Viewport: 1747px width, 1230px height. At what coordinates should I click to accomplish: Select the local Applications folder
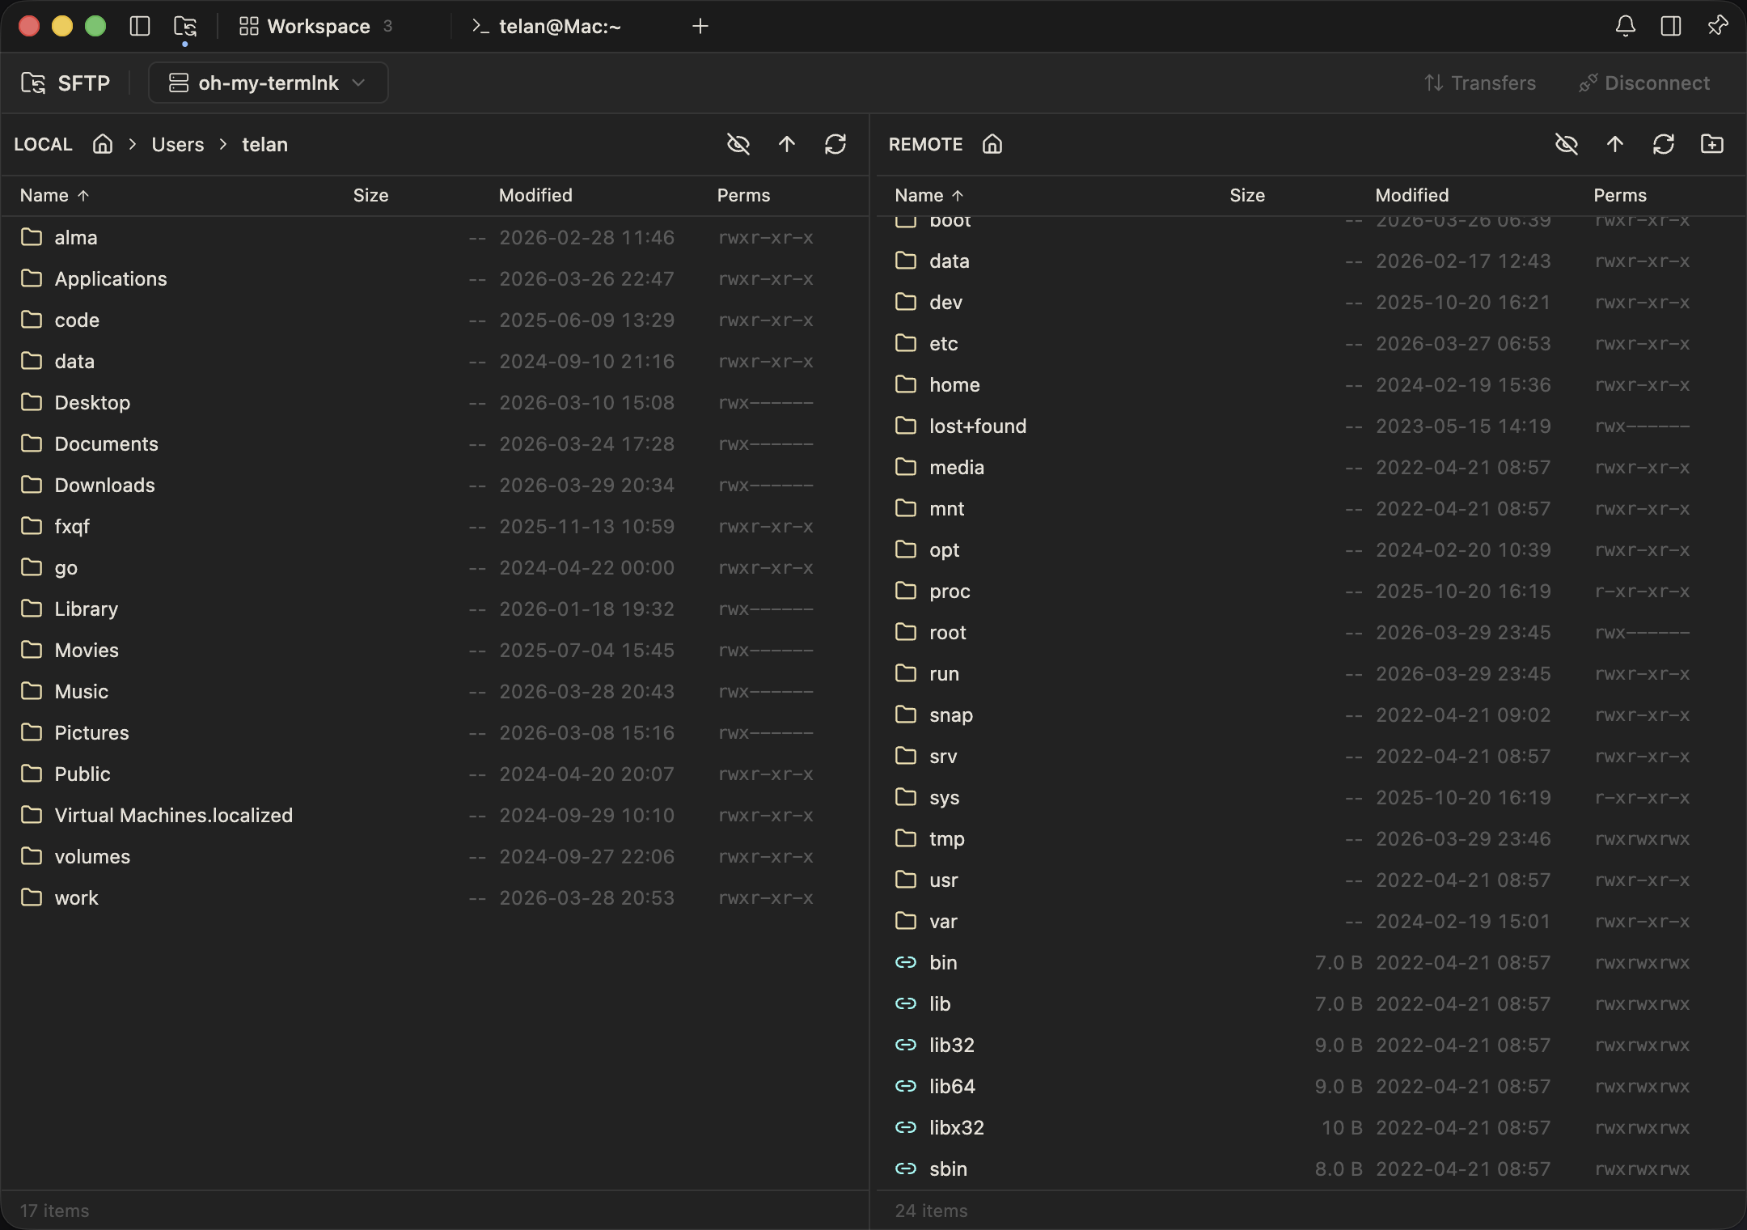point(434,278)
